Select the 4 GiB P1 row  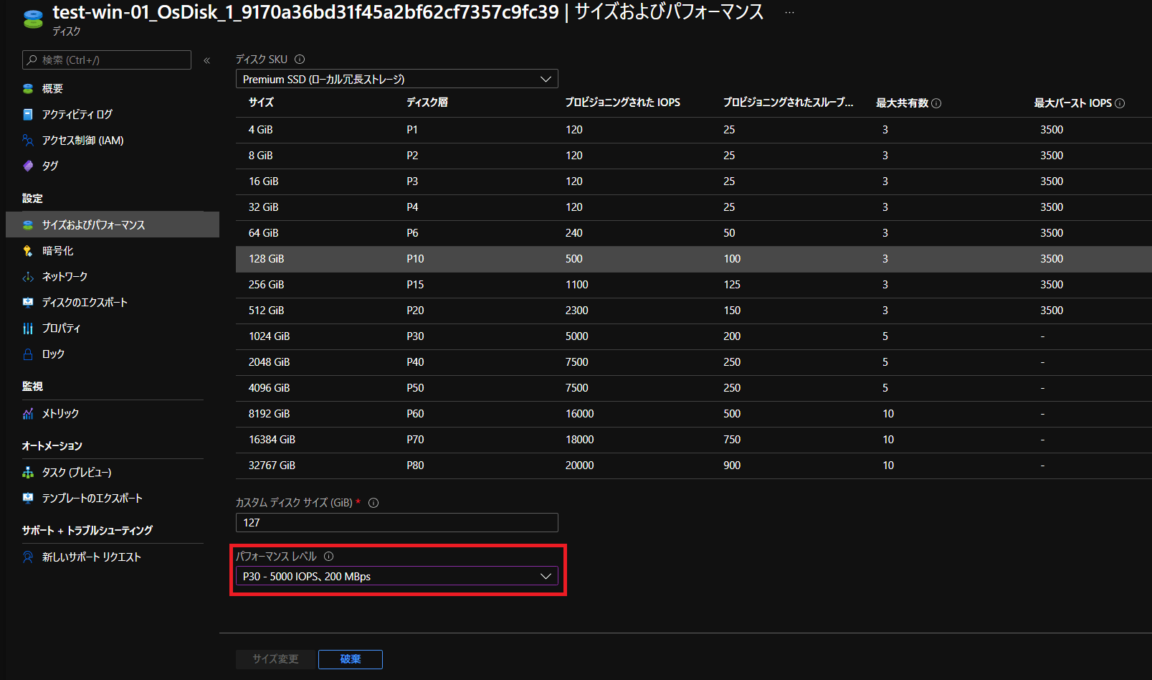[x=693, y=130]
